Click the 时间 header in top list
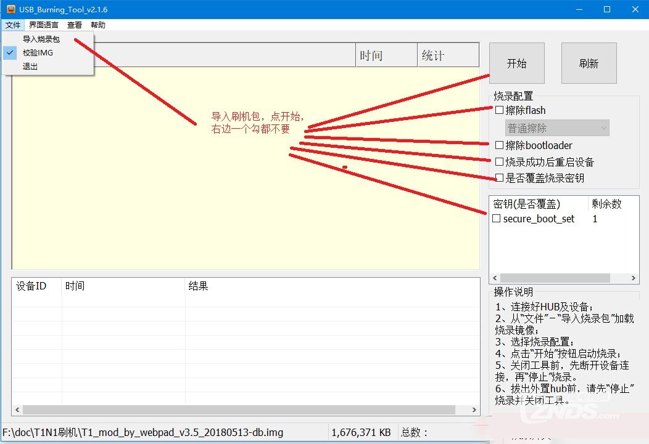This screenshot has height=444, width=649. pos(386,55)
